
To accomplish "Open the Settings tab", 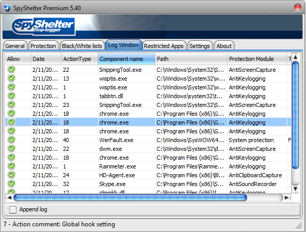I will coord(200,46).
